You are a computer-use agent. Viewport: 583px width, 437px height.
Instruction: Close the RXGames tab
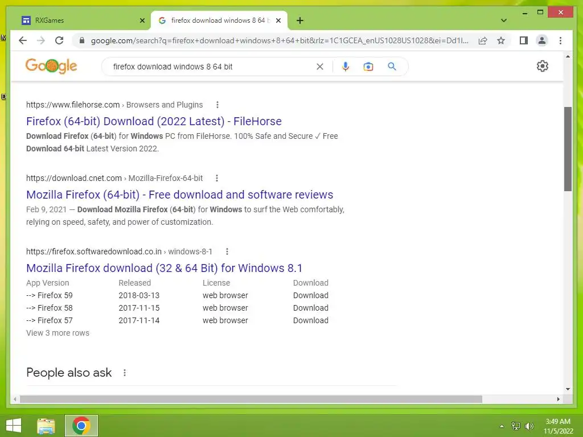pyautogui.click(x=142, y=20)
